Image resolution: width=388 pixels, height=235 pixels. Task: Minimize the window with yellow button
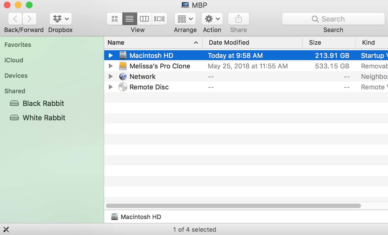18,5
